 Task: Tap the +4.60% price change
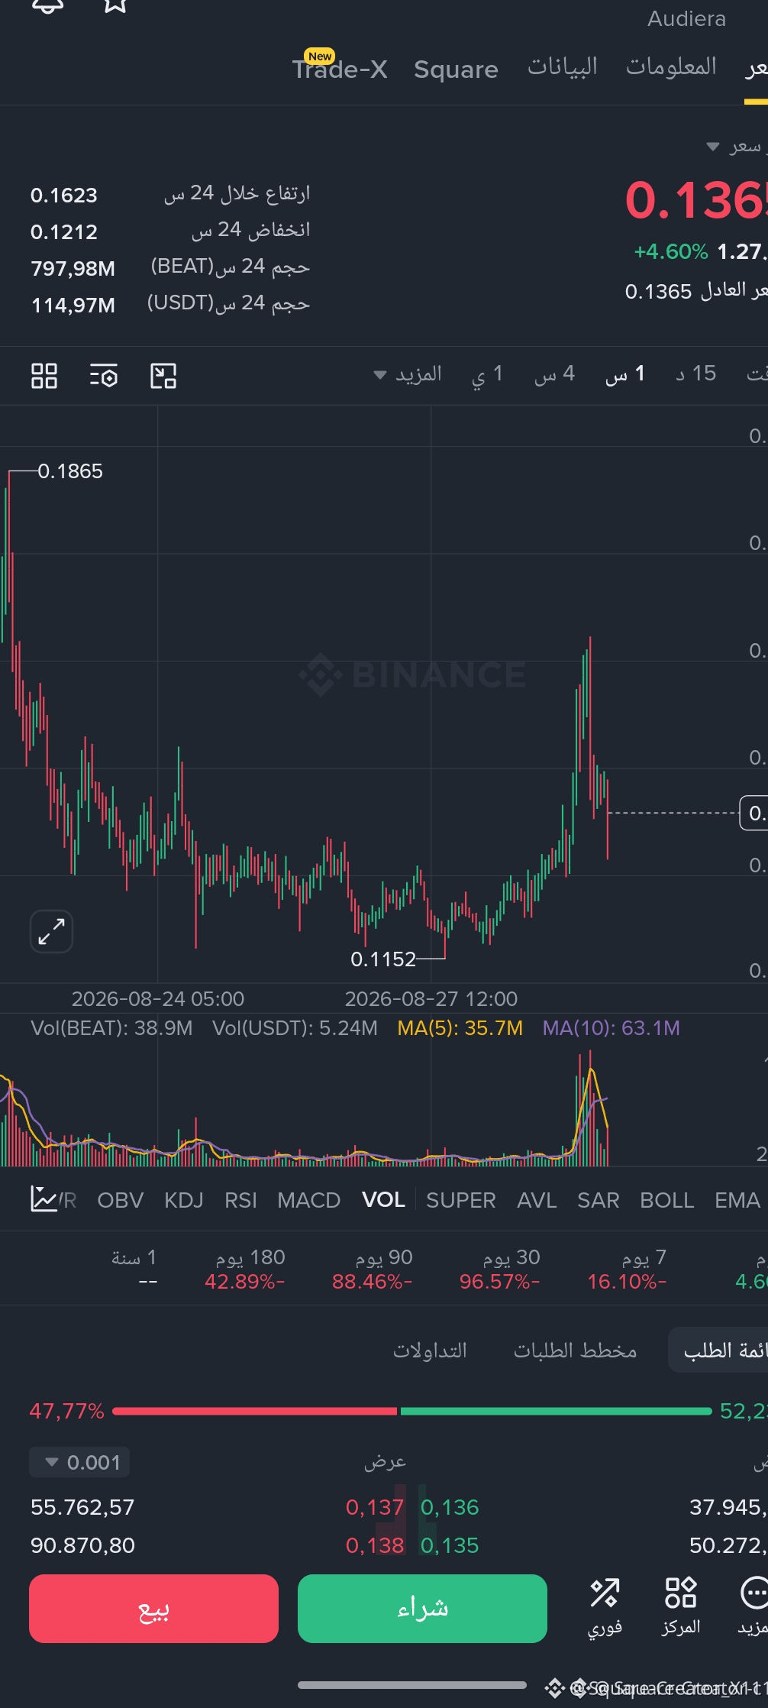tap(671, 251)
